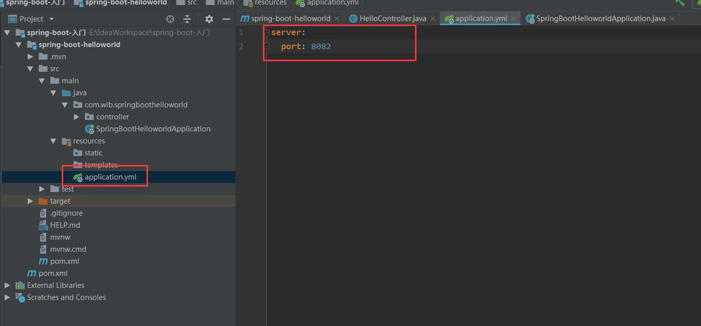Expand the .mvn folder
The image size is (701, 326).
pos(31,57)
